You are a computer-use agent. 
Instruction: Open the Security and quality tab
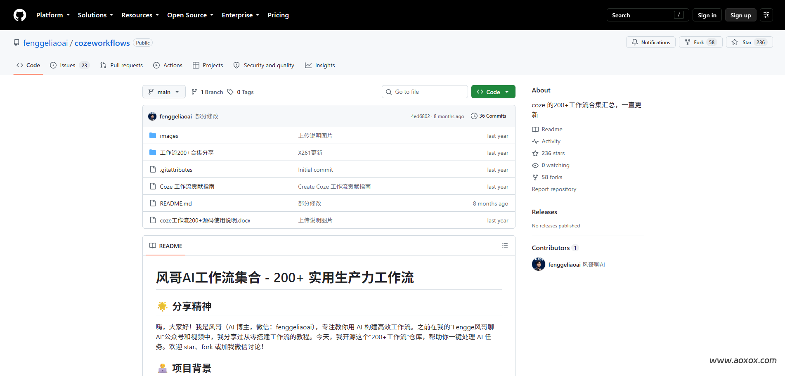point(264,65)
